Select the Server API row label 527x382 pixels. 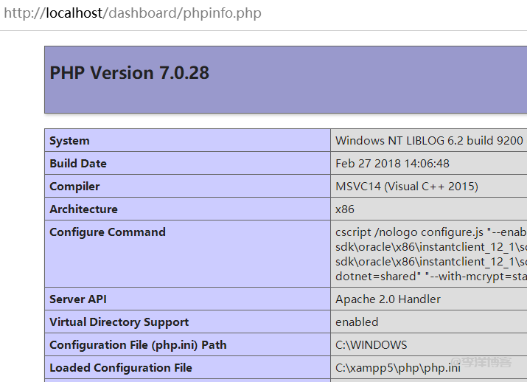point(77,299)
